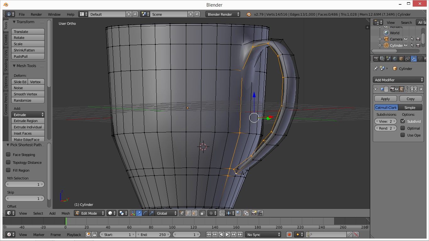
Task: Enable Vertex select mode in the 3D view header
Action: pos(182,213)
